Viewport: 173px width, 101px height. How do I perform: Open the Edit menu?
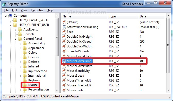[x=15, y=10]
